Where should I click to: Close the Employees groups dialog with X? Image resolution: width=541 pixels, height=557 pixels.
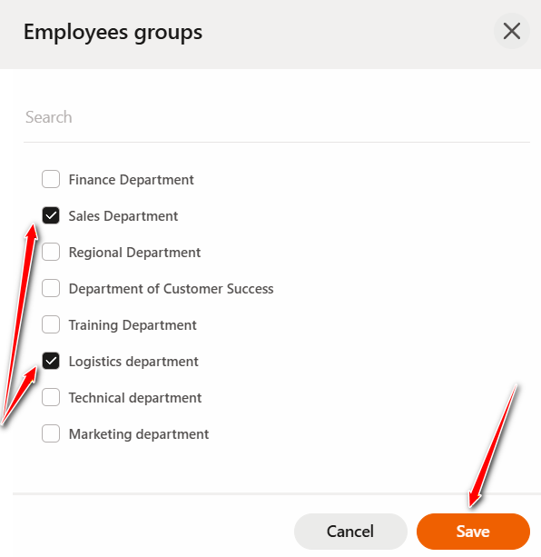tap(512, 31)
